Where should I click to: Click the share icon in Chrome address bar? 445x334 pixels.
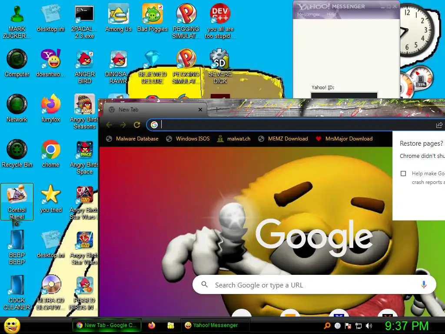pyautogui.click(x=439, y=125)
